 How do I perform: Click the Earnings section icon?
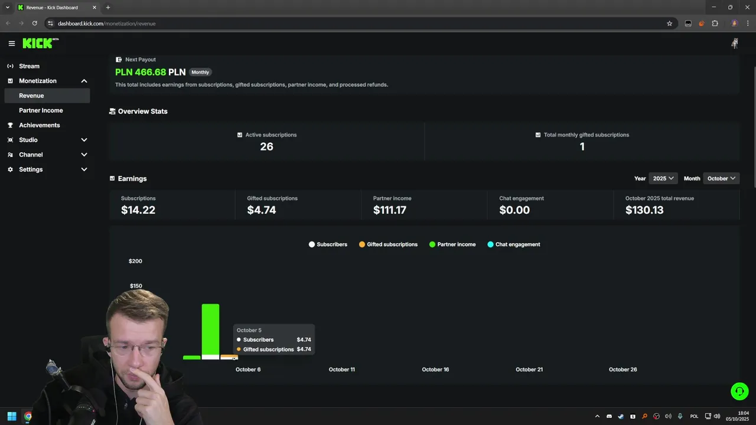(112, 178)
